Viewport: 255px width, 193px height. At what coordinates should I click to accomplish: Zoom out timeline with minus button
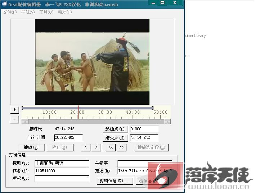15,119
